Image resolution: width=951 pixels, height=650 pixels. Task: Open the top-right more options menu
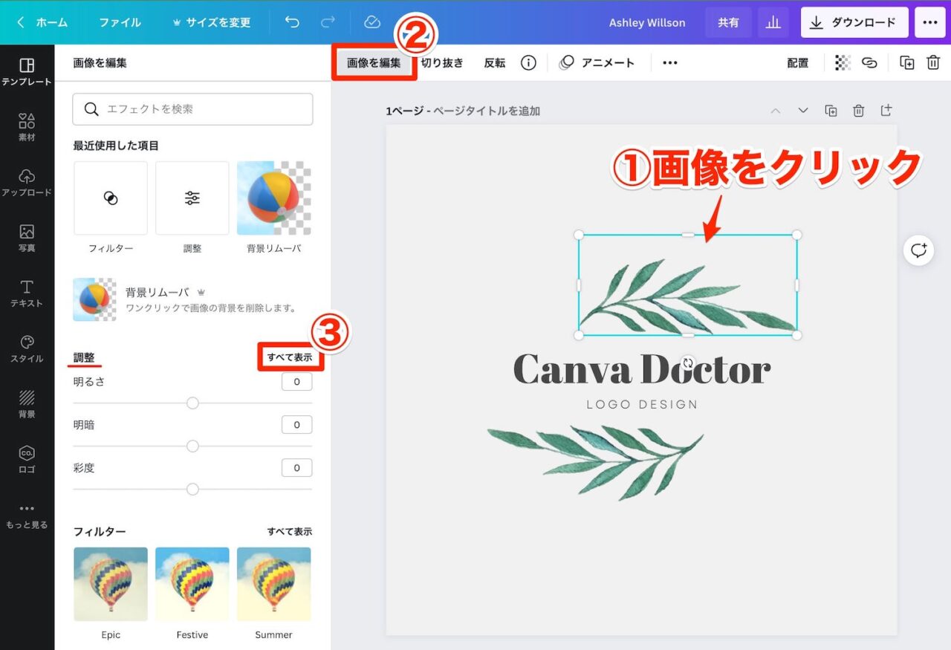coord(930,22)
